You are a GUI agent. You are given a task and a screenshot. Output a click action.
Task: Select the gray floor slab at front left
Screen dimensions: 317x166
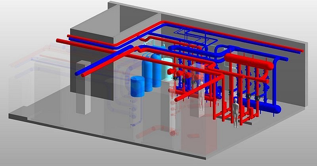[x=48, y=114]
